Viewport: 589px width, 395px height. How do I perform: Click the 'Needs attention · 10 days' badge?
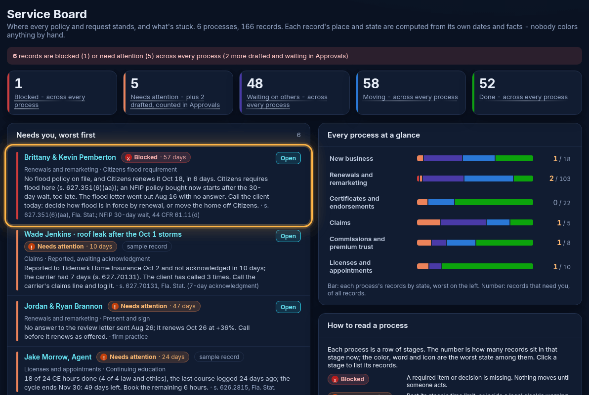[71, 247]
